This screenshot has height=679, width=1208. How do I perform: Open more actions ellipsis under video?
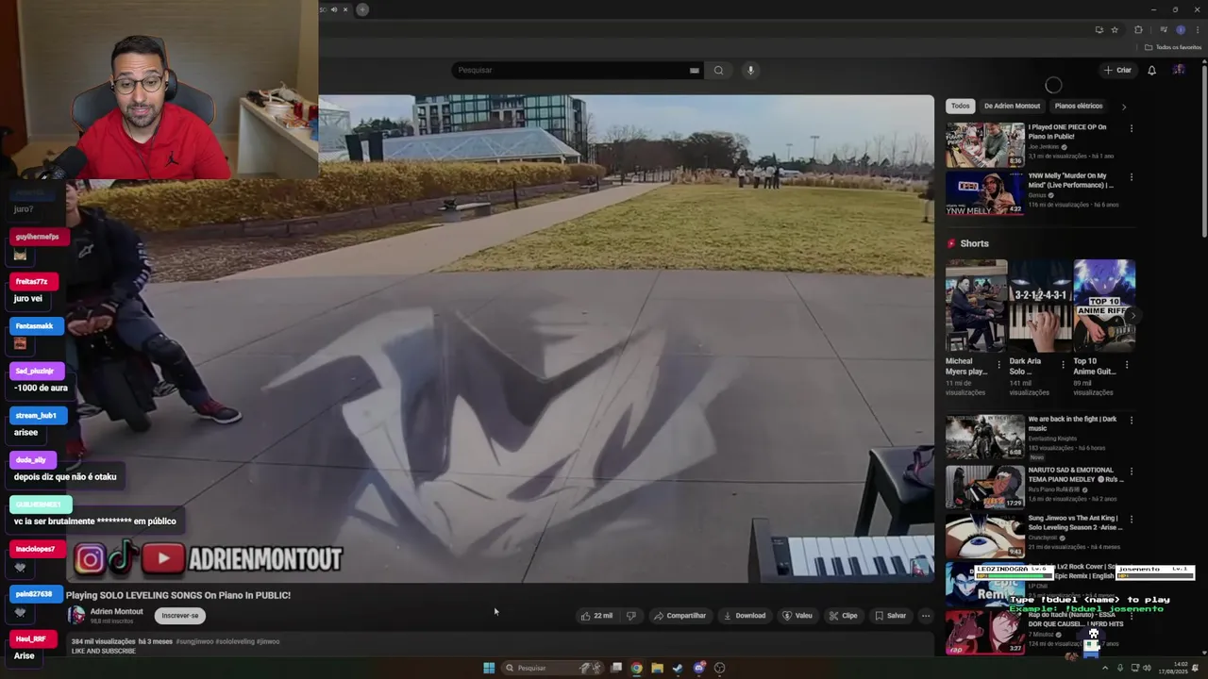tap(926, 616)
